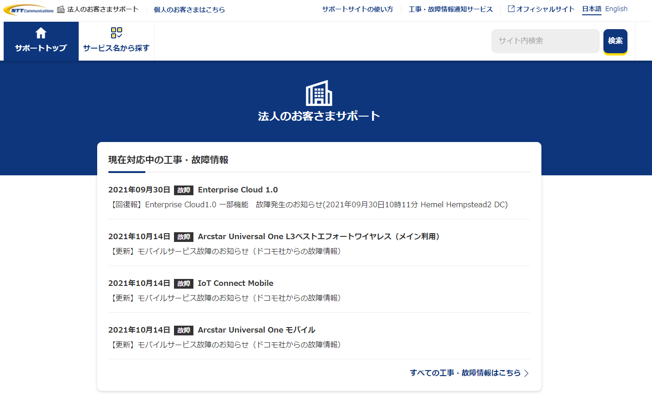The width and height of the screenshot is (652, 402).
Task: Open the サービス名から探す tab
Action: [x=117, y=41]
